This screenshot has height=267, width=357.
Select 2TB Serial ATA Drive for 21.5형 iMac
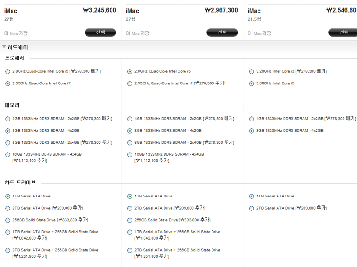251,209
